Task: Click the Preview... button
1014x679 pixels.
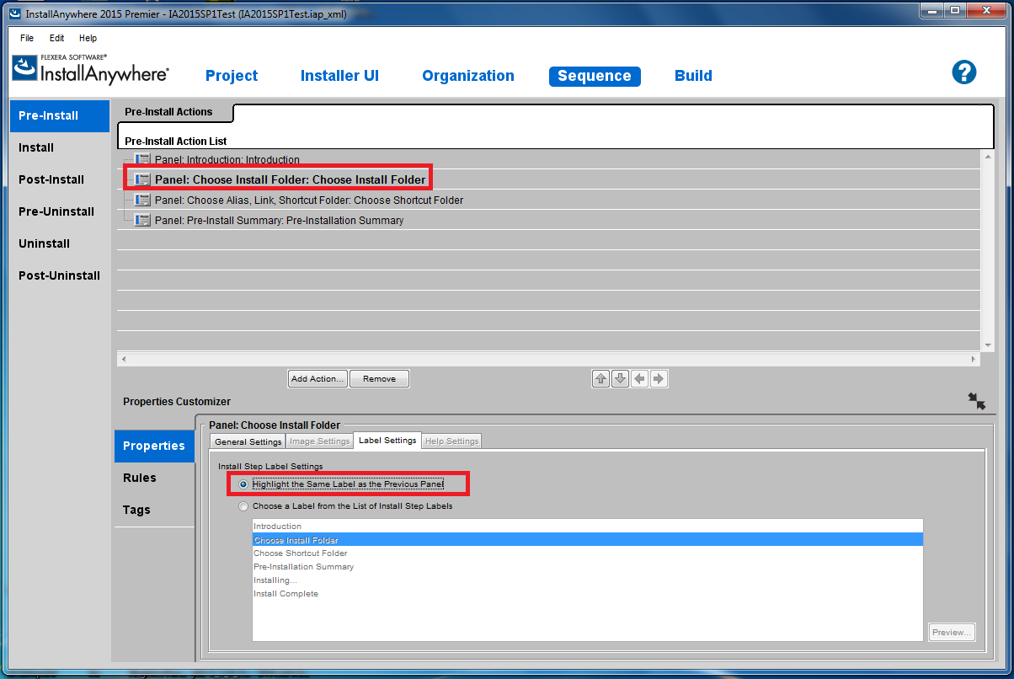Action: (953, 632)
